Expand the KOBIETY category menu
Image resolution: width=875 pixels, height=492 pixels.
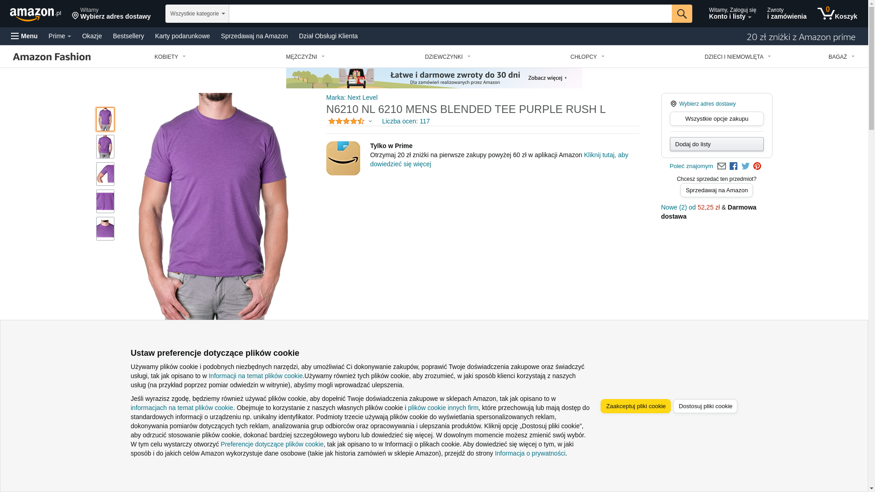pyautogui.click(x=170, y=57)
